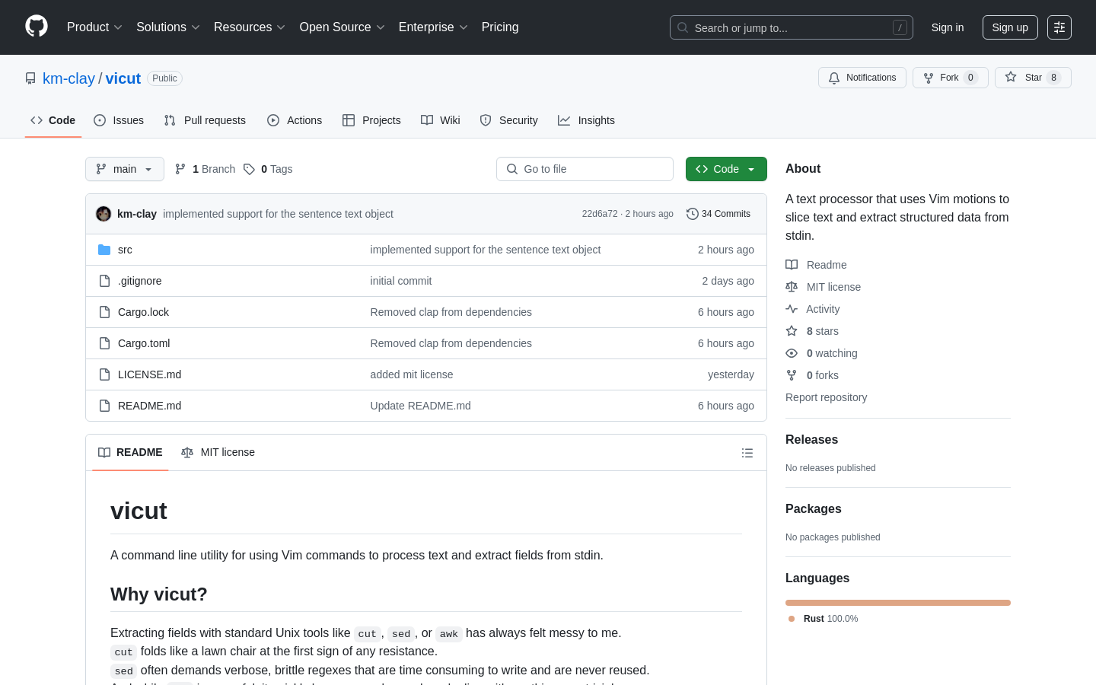View the 34 Commits history
Screen dimensions: 1096x685
pyautogui.click(x=718, y=214)
